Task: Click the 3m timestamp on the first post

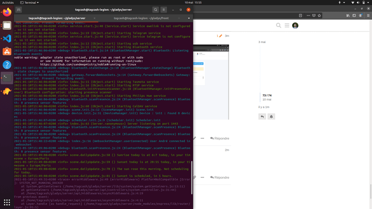Action: (227, 36)
